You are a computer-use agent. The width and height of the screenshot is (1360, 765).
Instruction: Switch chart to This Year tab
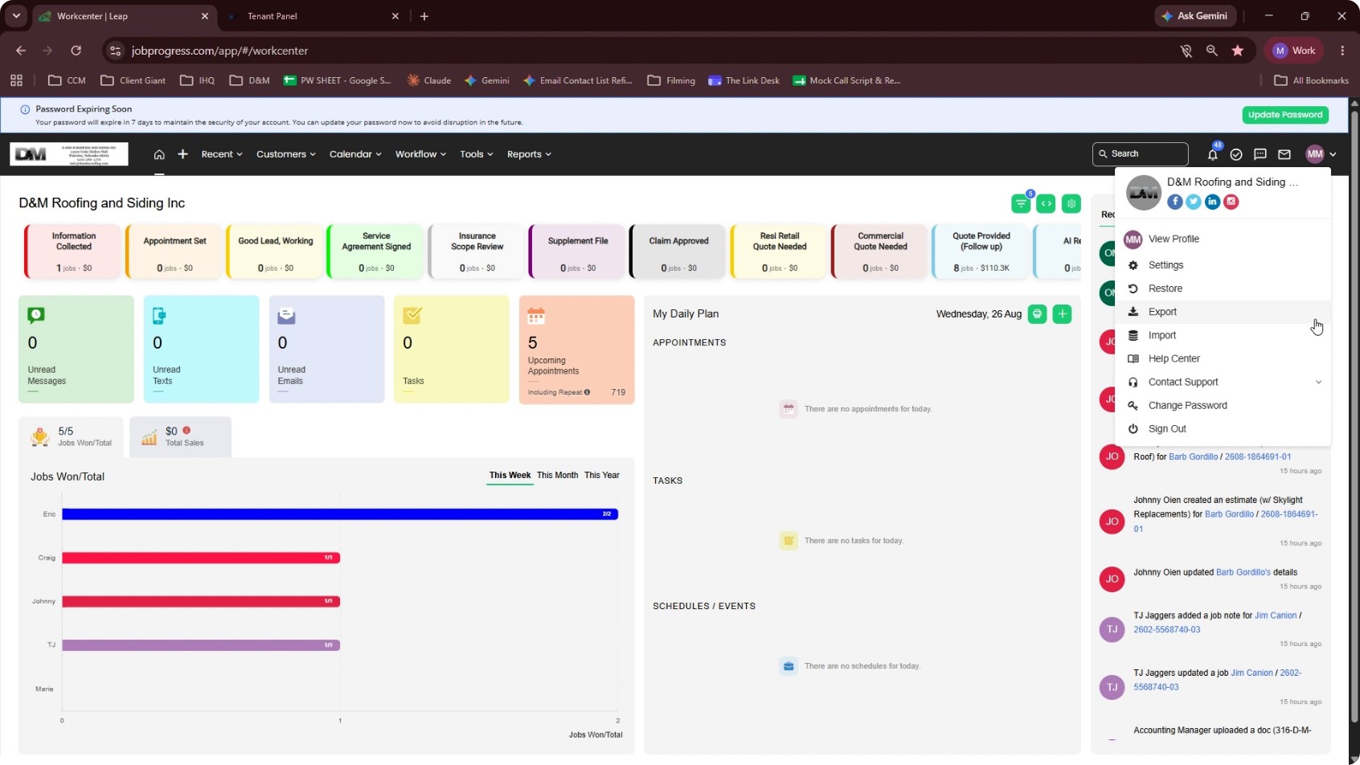602,476
